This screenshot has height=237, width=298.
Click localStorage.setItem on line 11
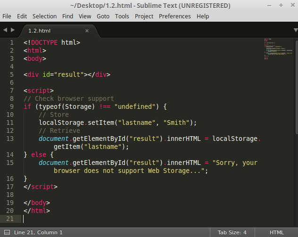pyautogui.click(x=76, y=123)
